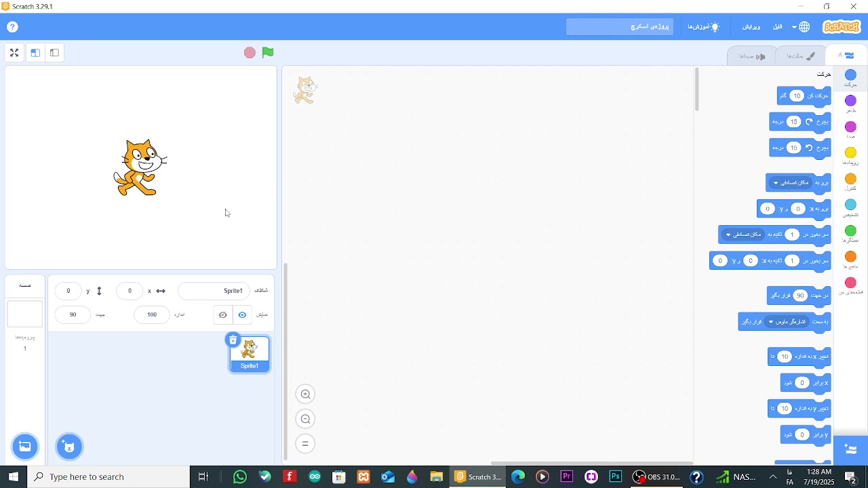This screenshot has width=868, height=488.
Task: Click the set x to 0 block
Action: point(806,383)
